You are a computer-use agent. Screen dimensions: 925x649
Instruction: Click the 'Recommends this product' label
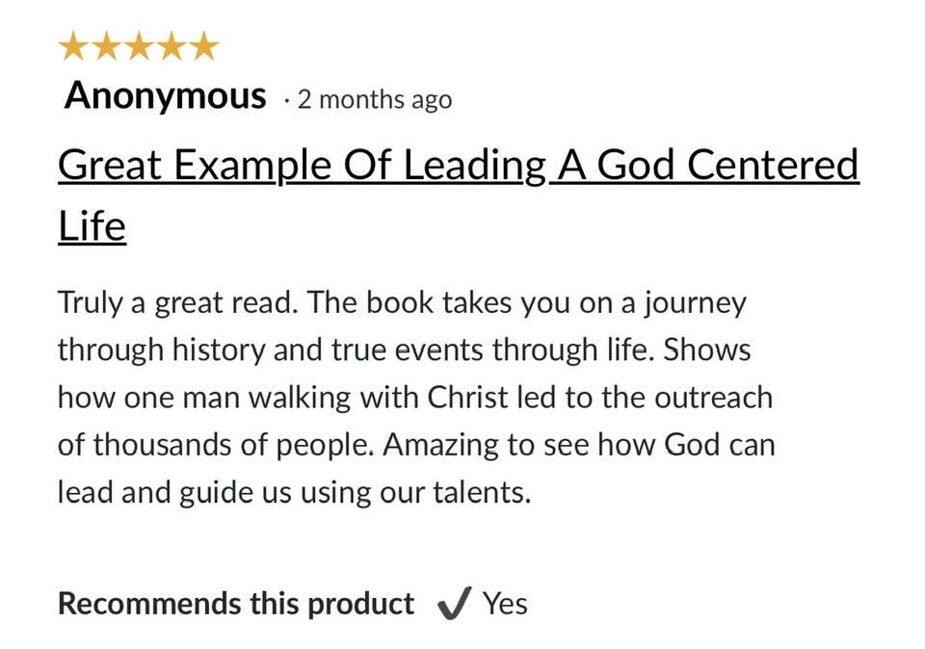[x=236, y=604]
